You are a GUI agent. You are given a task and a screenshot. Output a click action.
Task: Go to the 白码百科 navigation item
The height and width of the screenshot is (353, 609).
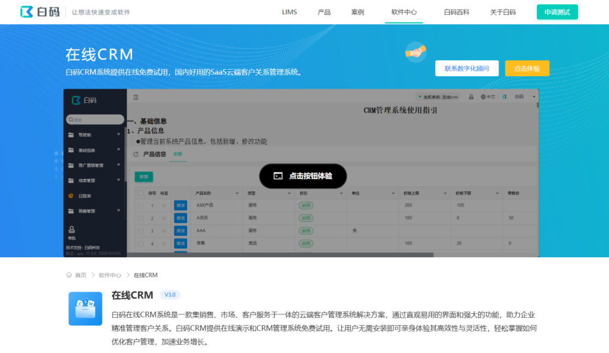click(456, 12)
